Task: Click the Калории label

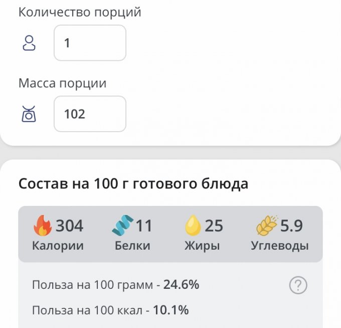Action: pyautogui.click(x=58, y=246)
